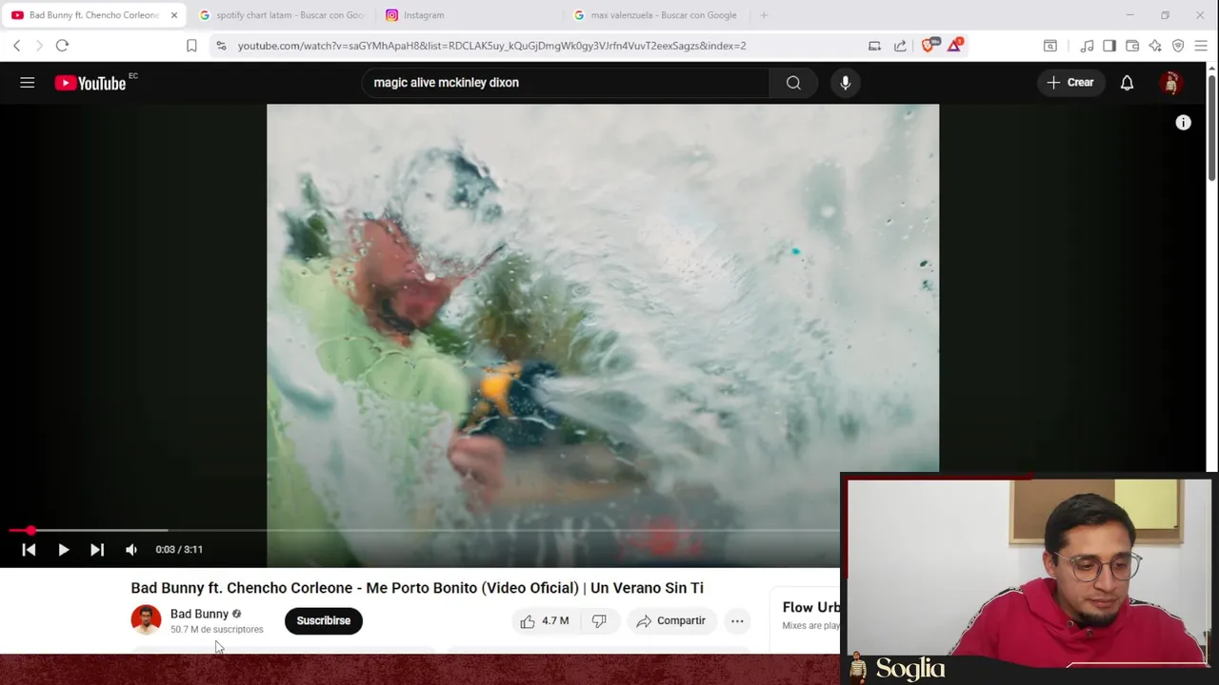Click the video title text
The width and height of the screenshot is (1219, 685).
417,588
